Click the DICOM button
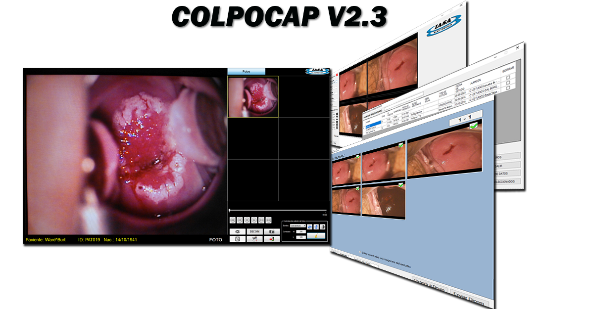594x309 pixels. coord(254,231)
